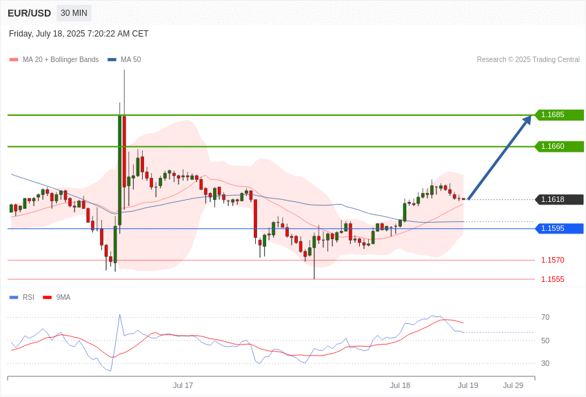Click the 1.1595 pivot price tag

[x=559, y=228]
